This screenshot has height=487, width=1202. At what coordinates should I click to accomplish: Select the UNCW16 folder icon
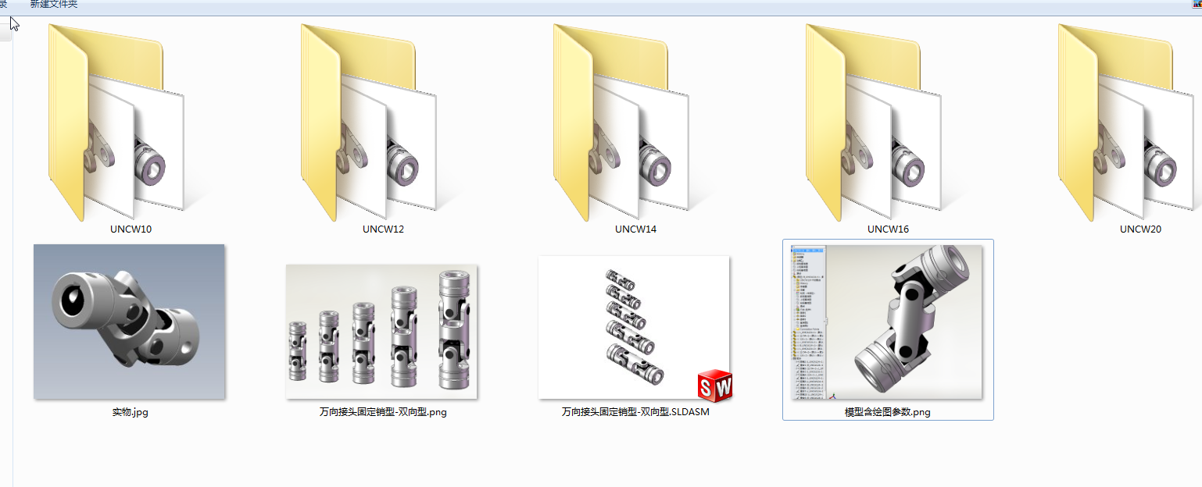(873, 123)
